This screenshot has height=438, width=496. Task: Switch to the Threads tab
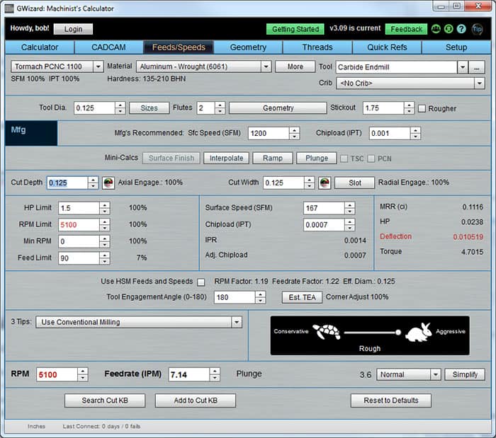click(x=317, y=47)
